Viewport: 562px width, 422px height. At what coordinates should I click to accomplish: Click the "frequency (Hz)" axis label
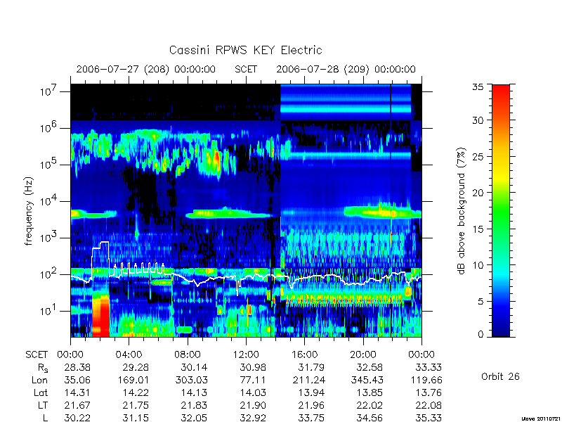click(x=29, y=211)
